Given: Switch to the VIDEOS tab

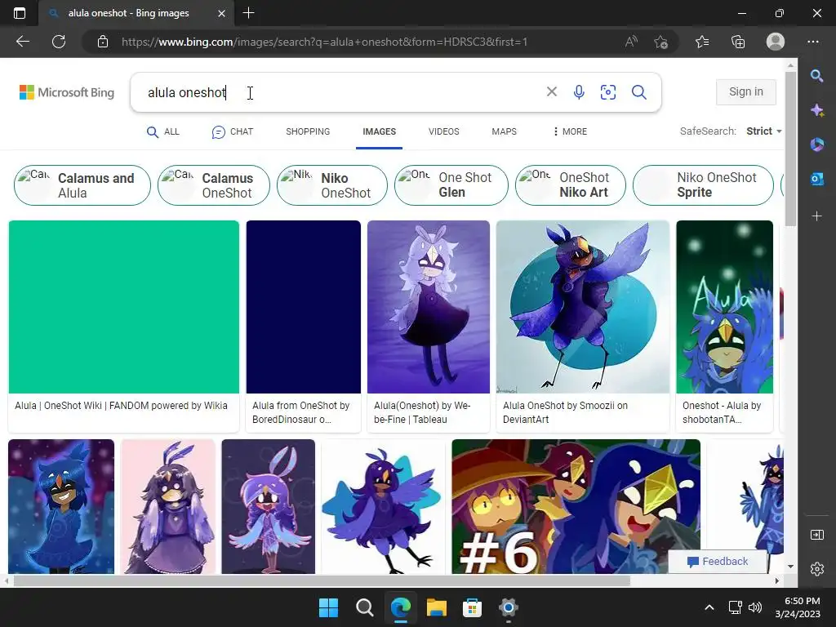Looking at the screenshot, I should point(443,131).
